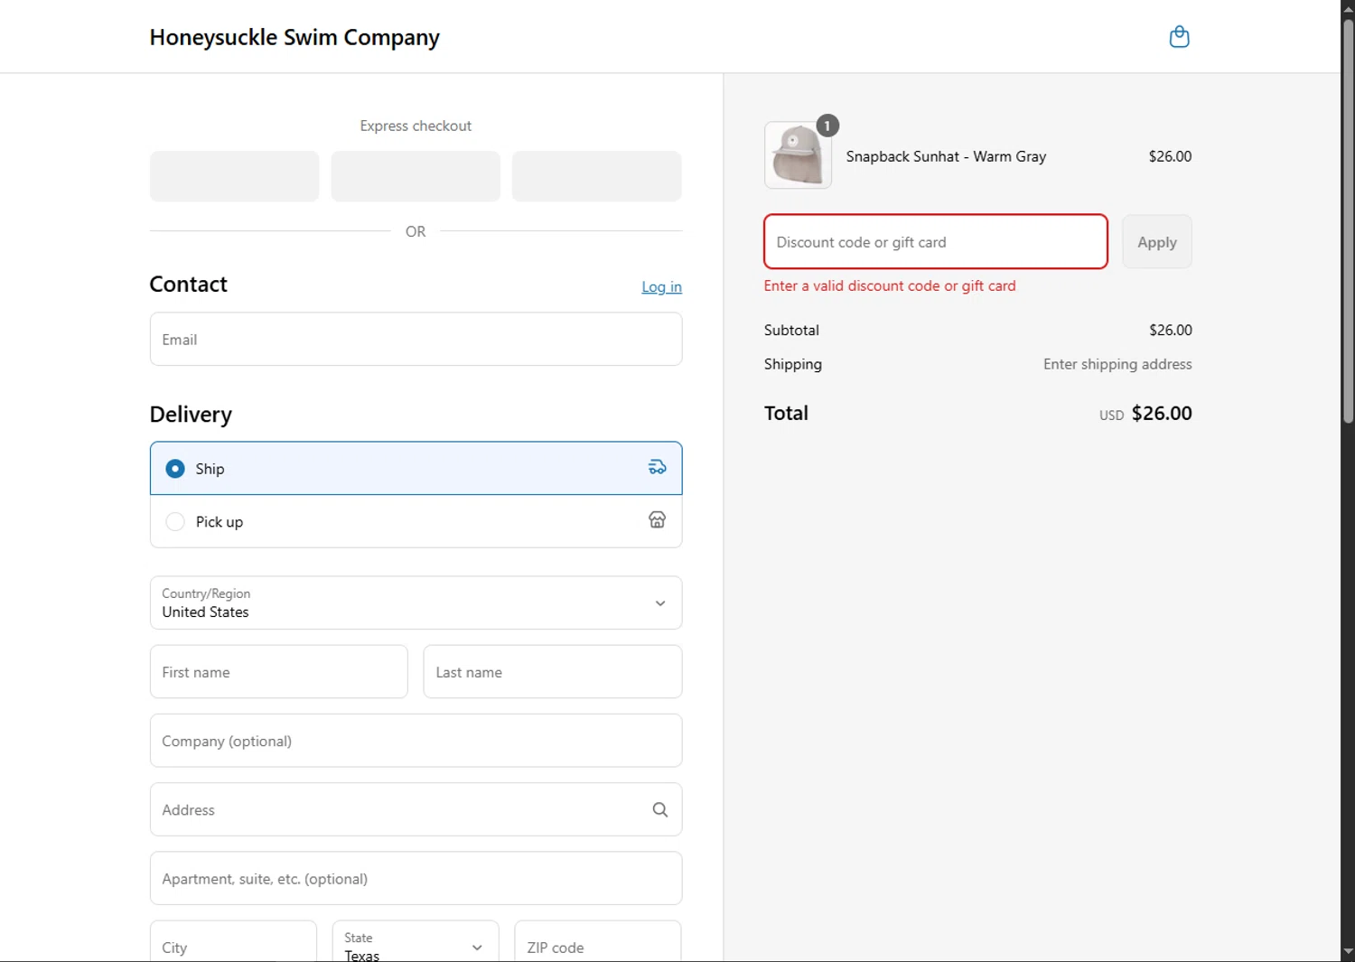Click the Delivery section heading

tap(191, 415)
